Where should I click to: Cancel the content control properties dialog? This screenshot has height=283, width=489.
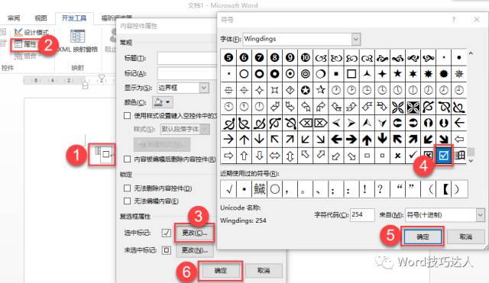pos(264,271)
